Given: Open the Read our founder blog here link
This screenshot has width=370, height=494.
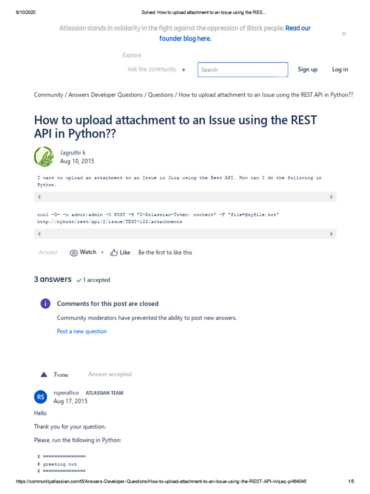Looking at the screenshot, I should [185, 39].
